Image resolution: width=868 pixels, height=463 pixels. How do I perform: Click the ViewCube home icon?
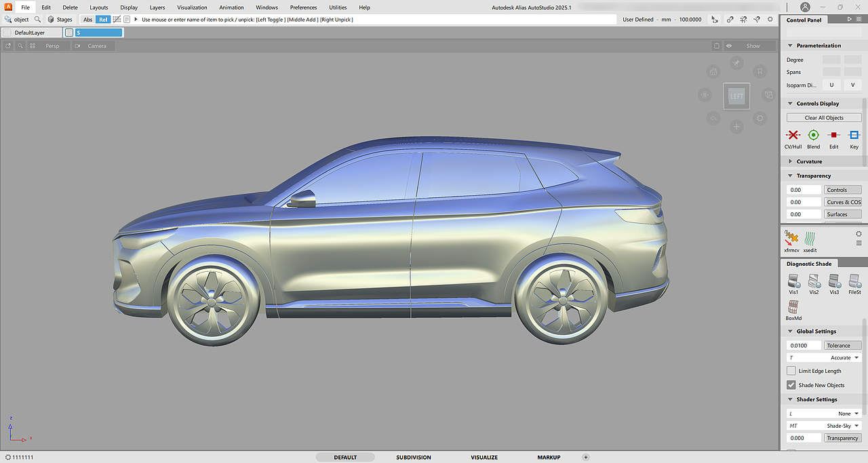pyautogui.click(x=713, y=71)
